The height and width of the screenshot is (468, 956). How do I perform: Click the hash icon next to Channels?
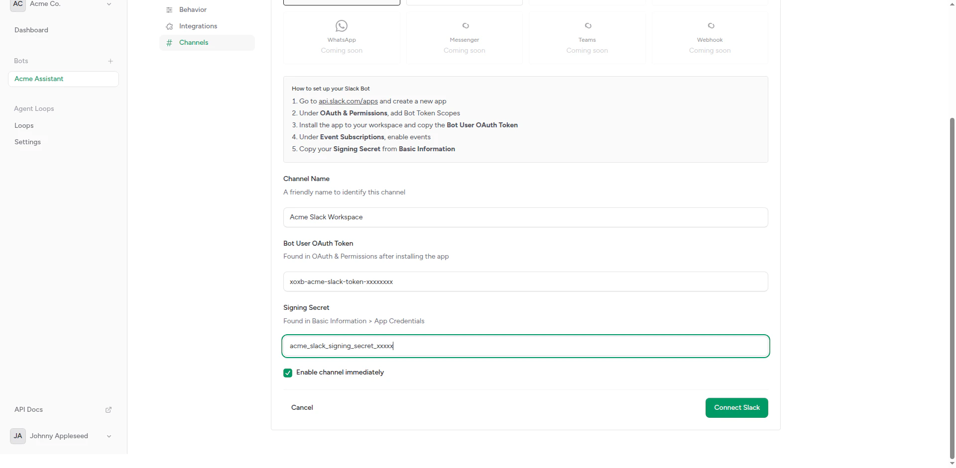(x=169, y=43)
